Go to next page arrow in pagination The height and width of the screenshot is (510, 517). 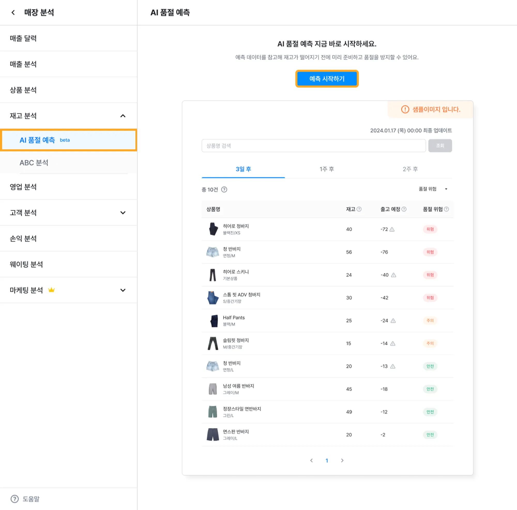tap(342, 461)
